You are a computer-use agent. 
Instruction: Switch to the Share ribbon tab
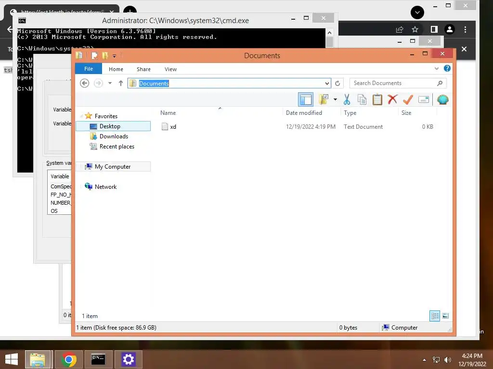point(143,69)
